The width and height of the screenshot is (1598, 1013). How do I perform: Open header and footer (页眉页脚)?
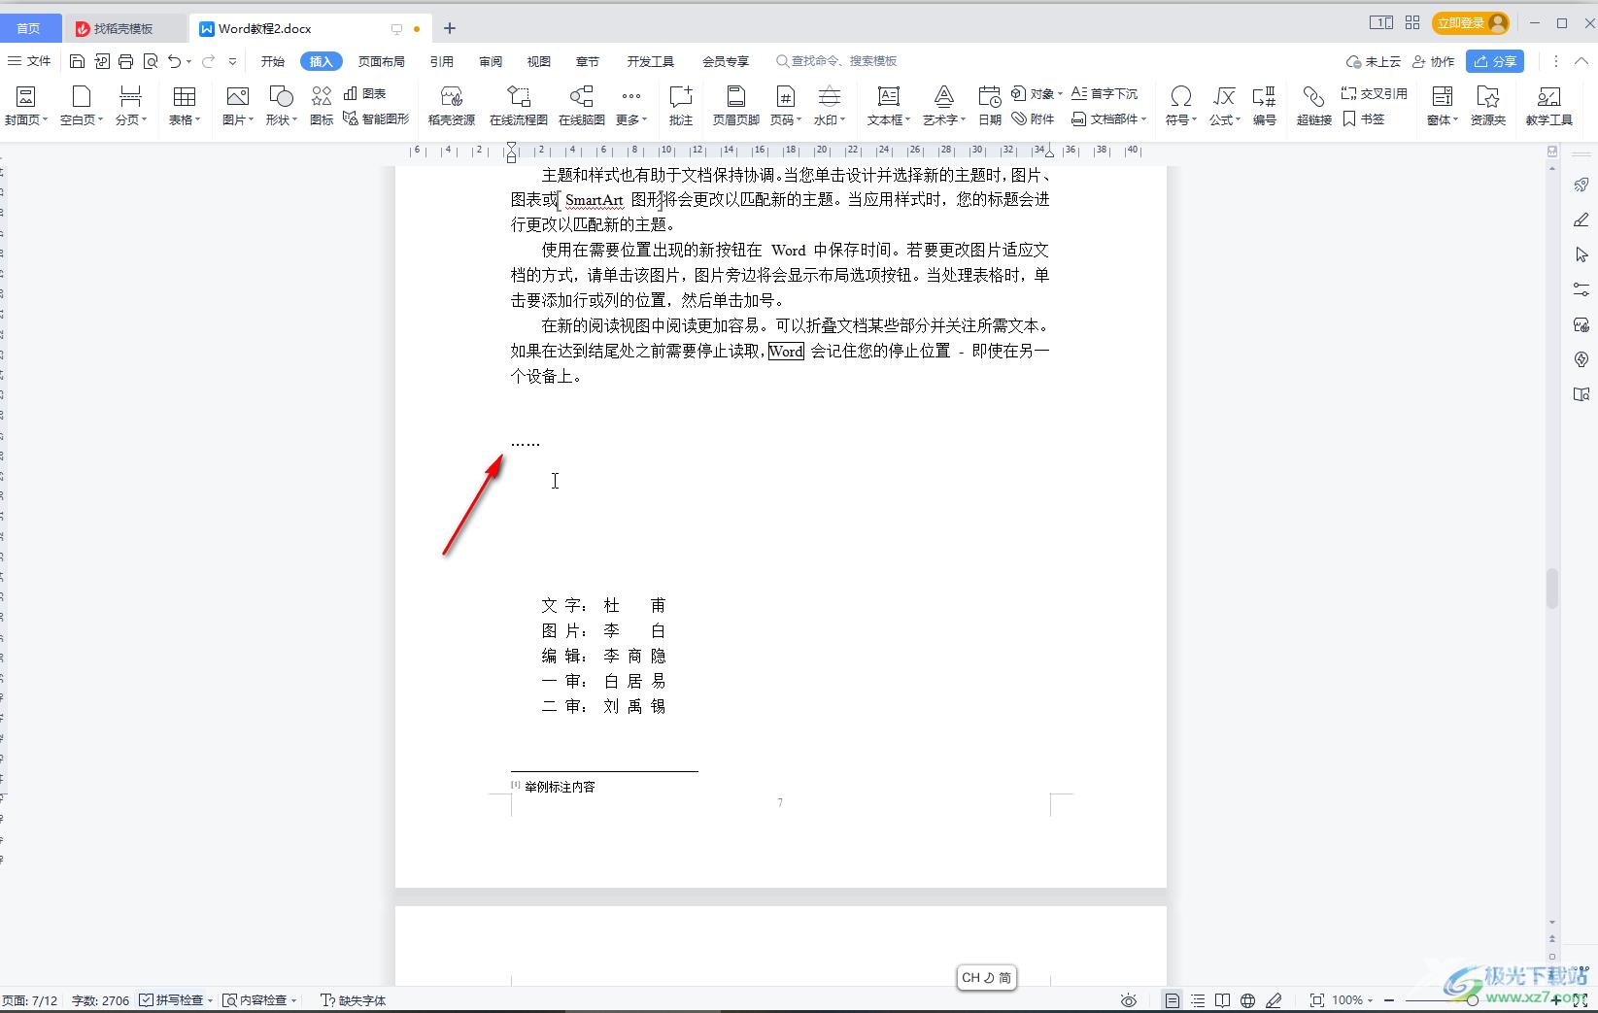click(x=736, y=106)
